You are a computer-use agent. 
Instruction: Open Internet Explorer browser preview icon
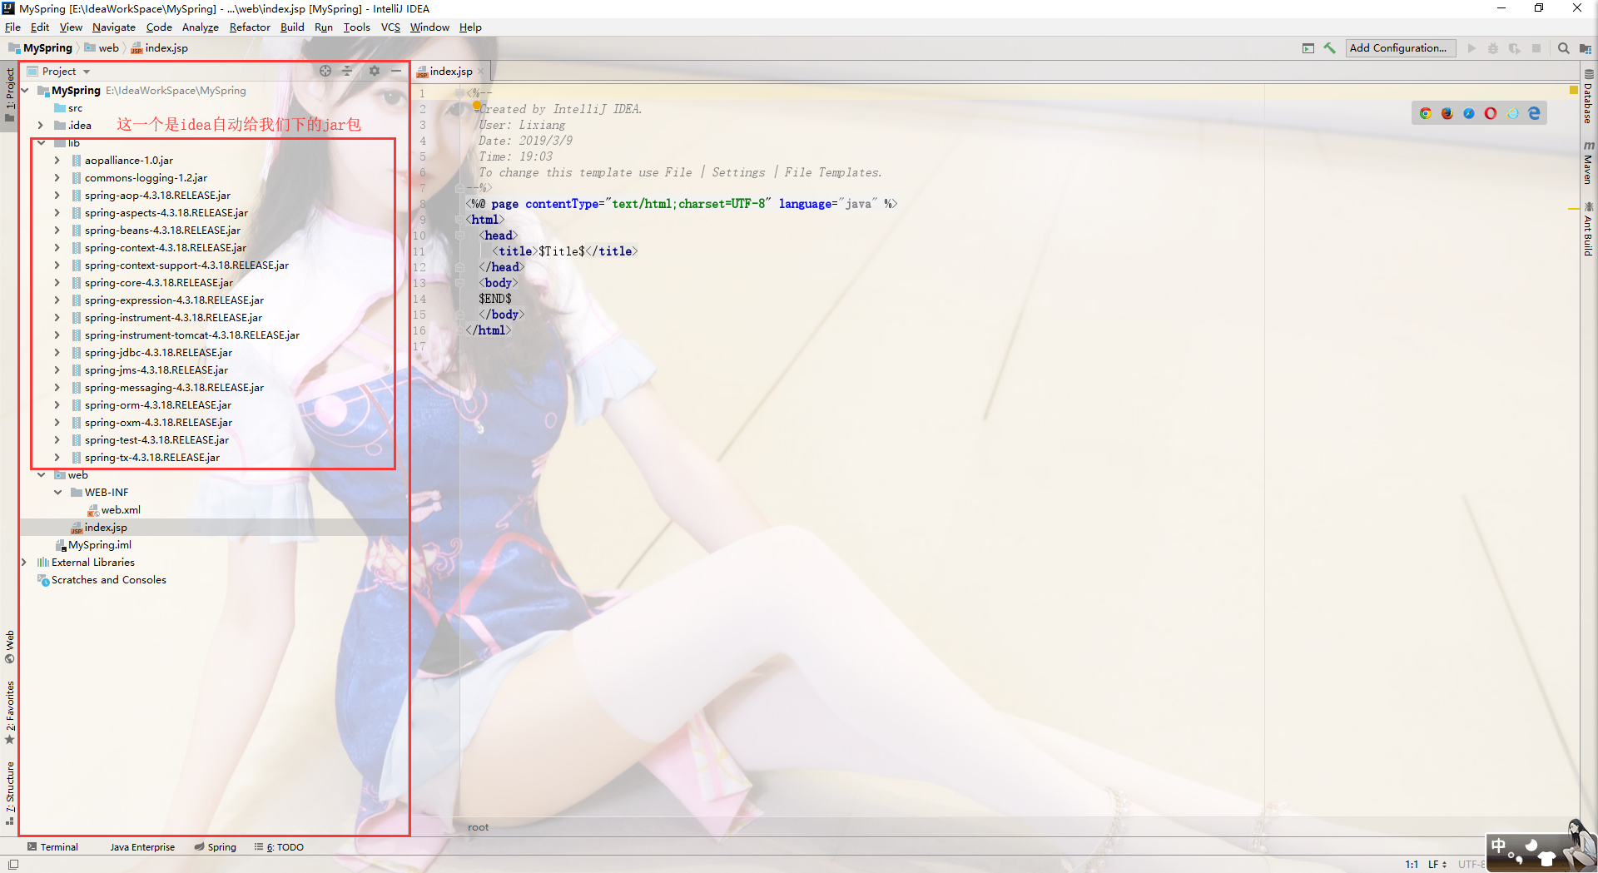coord(1512,113)
